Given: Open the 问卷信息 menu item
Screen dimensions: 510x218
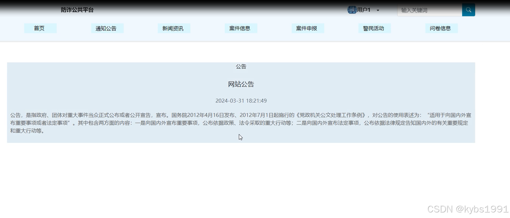Looking at the screenshot, I should (x=442, y=28).
